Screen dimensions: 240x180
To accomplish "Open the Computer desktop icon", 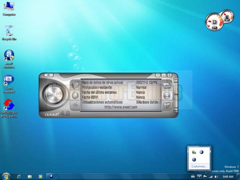I will [x=9, y=9].
